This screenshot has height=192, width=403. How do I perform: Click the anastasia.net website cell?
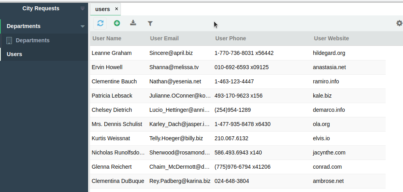point(329,67)
